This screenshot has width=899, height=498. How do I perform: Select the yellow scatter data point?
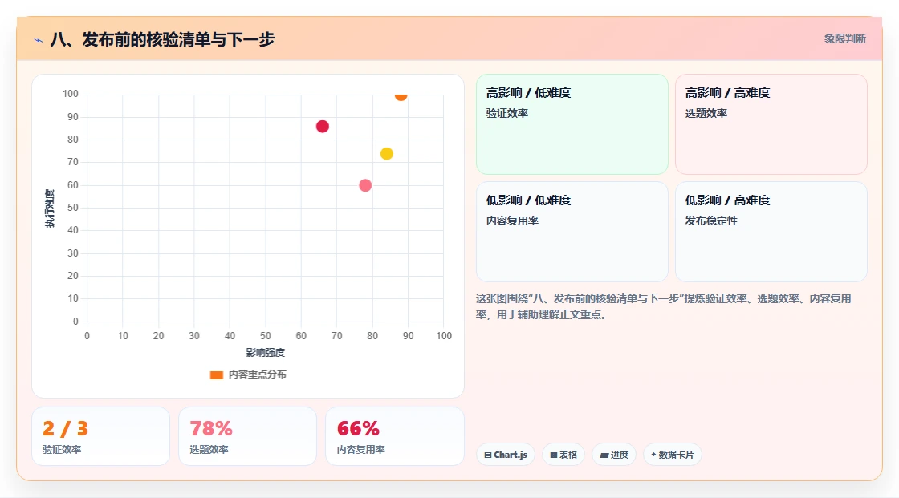pyautogui.click(x=386, y=154)
